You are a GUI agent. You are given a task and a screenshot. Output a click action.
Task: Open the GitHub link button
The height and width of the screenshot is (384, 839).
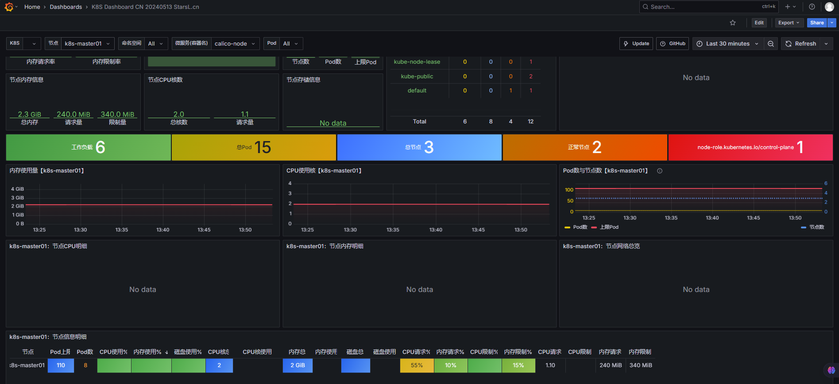(673, 43)
